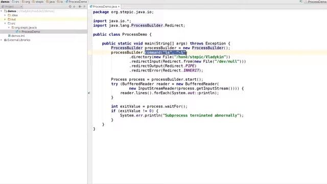Screen dimensions: 327x184
Task: Click the "/home/stepic/Vladykin" string literal
Action: coord(200,57)
